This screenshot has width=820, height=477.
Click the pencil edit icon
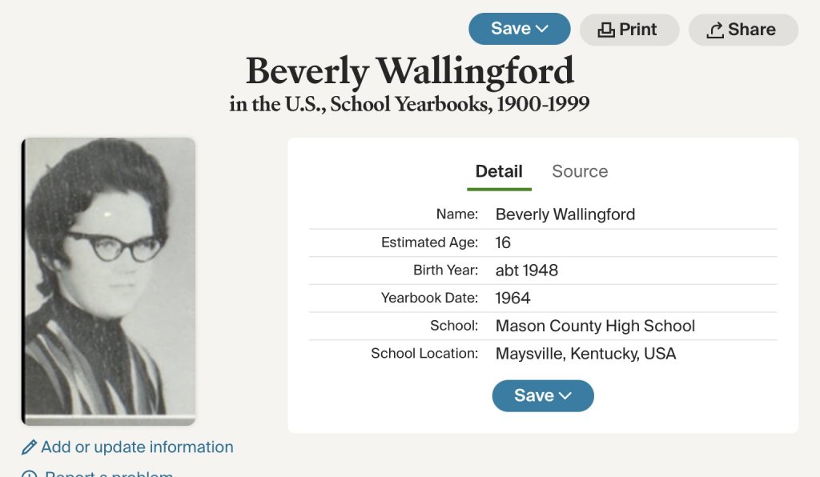click(30, 447)
